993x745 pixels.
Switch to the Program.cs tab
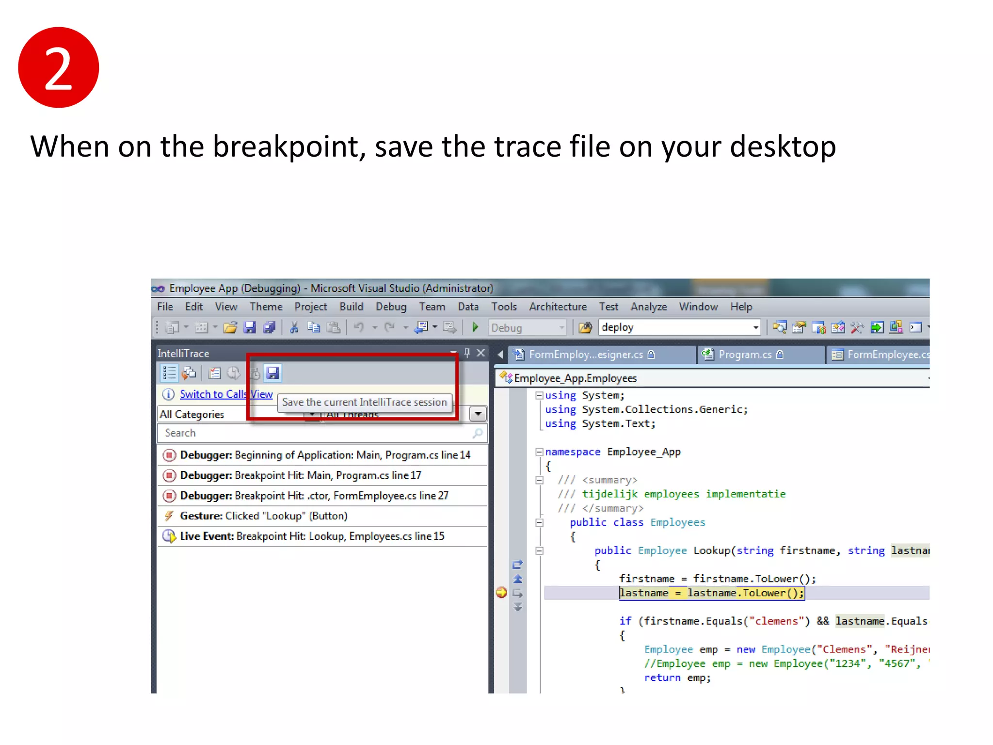point(760,355)
